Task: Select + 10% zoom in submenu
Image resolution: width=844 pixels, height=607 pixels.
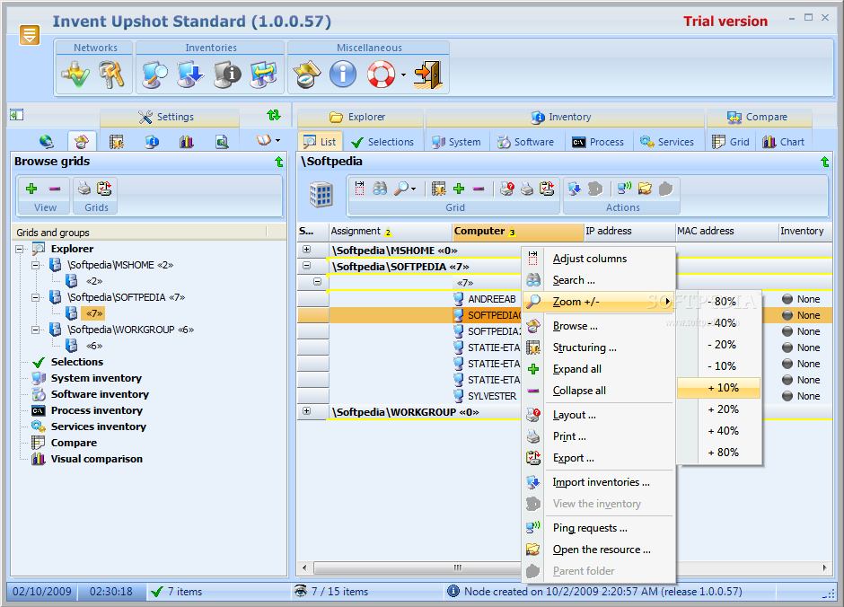Action: 718,388
